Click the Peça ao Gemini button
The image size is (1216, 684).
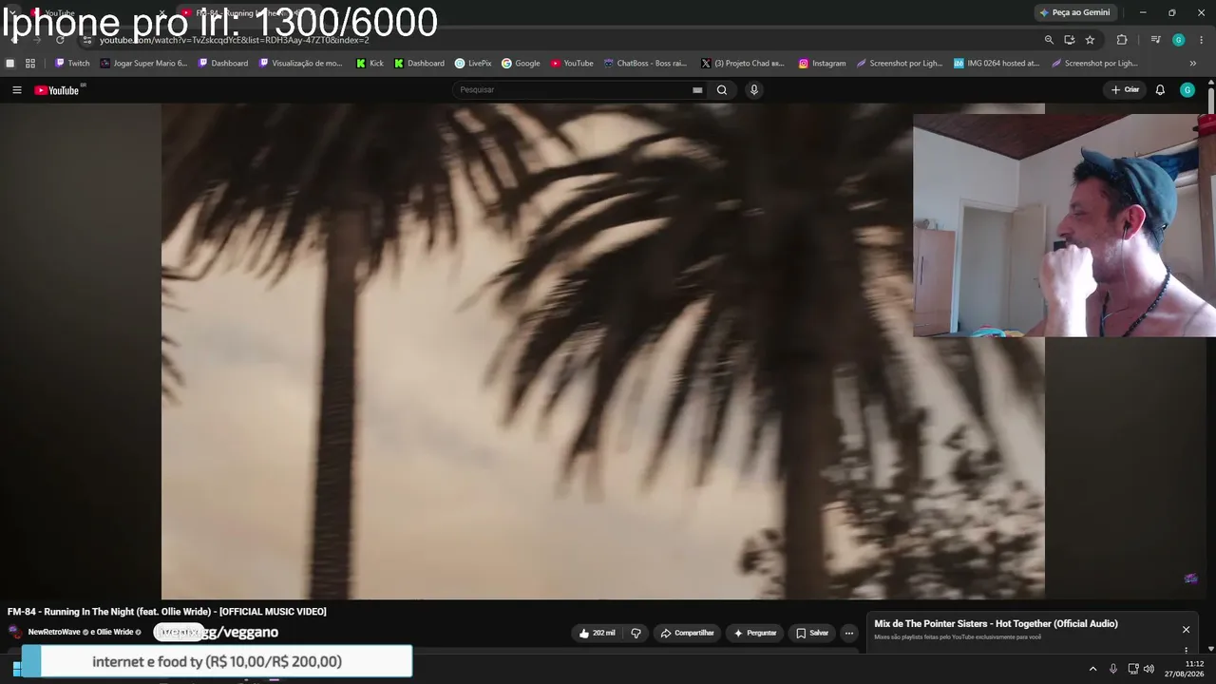(1075, 12)
